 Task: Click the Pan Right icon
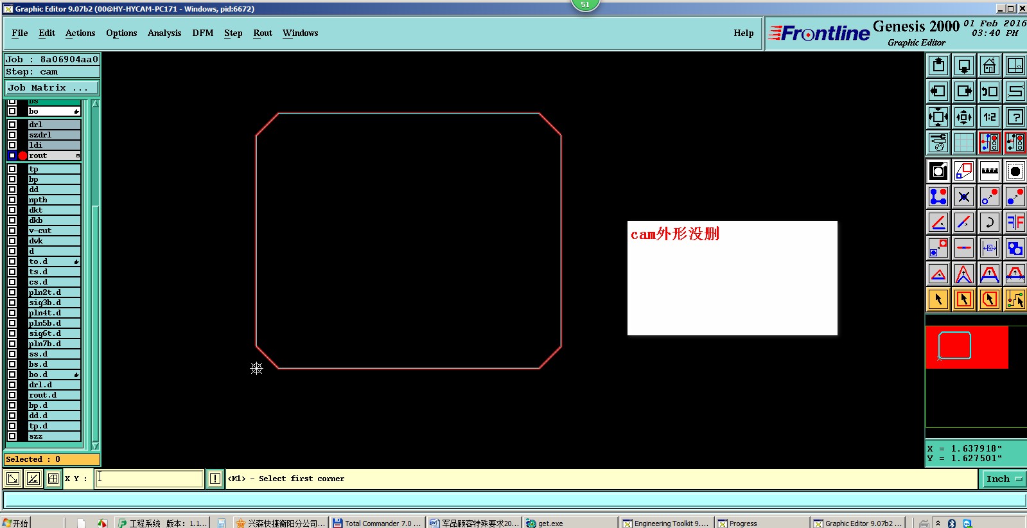click(964, 91)
